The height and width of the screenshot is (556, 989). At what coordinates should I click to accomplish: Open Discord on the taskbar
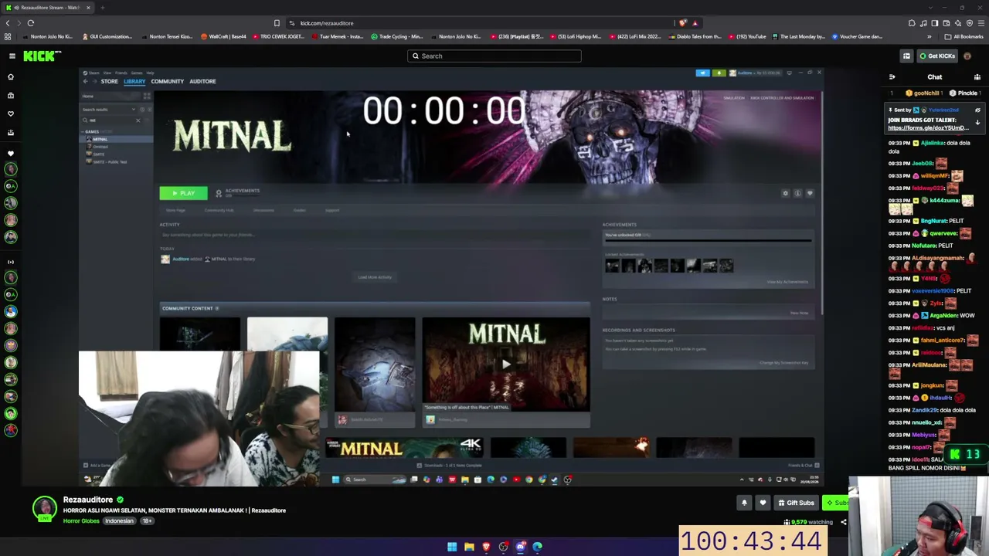(521, 547)
